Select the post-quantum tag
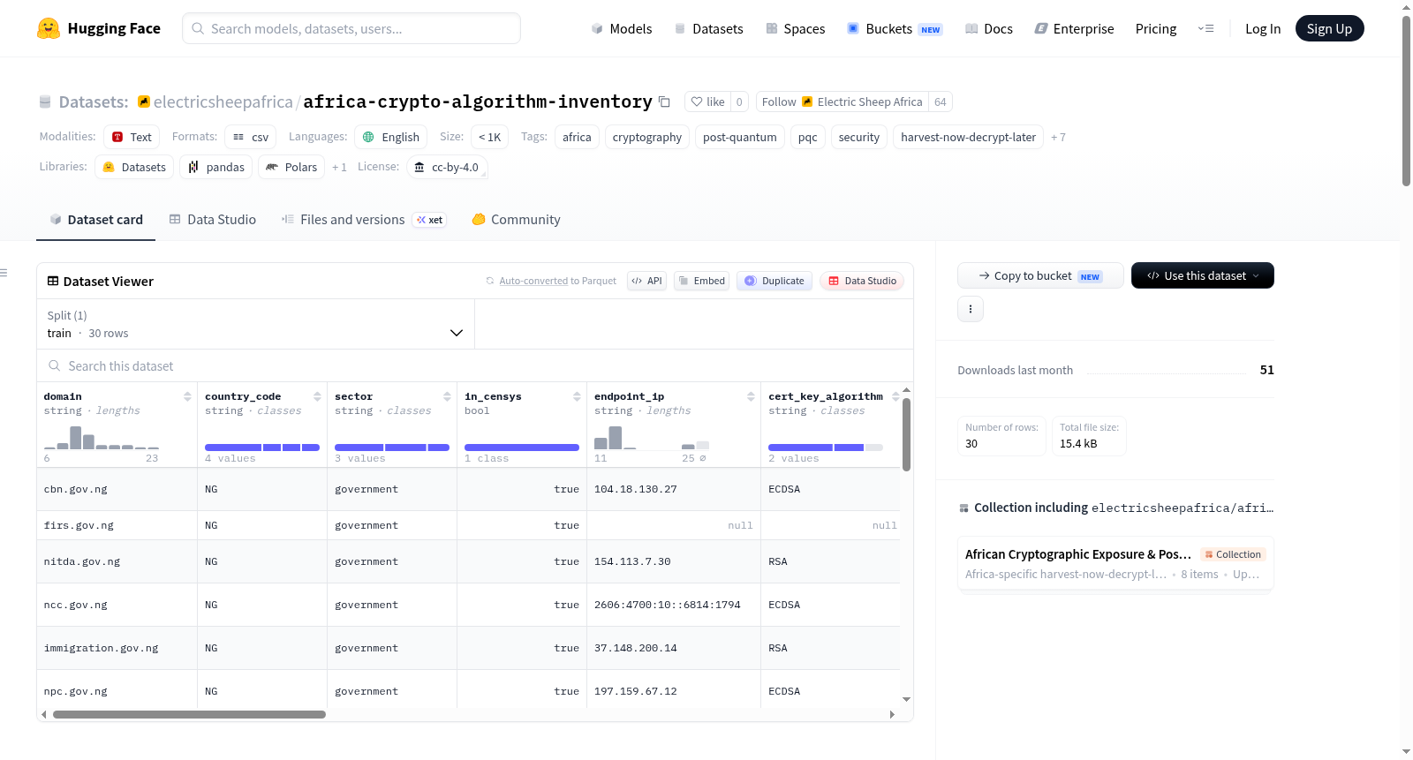1413x760 pixels. (739, 137)
